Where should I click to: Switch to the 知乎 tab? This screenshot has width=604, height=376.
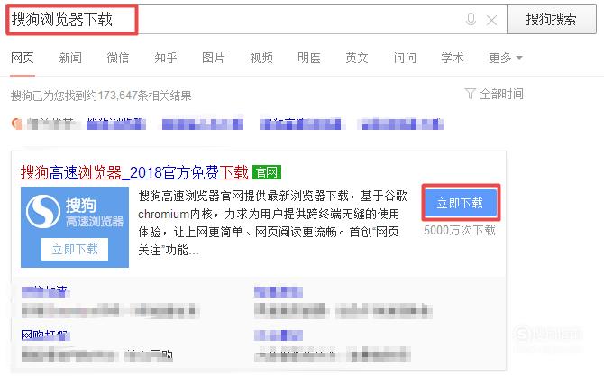166,58
